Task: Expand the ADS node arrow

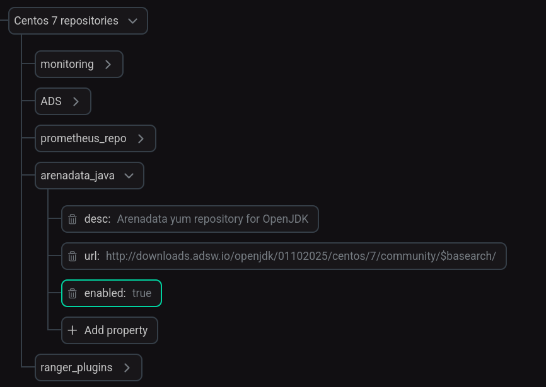Action: (76, 101)
